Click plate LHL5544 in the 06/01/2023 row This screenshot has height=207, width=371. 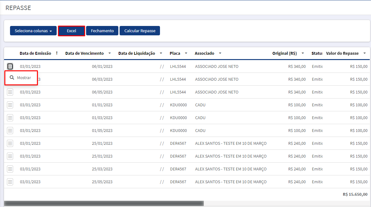pos(178,67)
